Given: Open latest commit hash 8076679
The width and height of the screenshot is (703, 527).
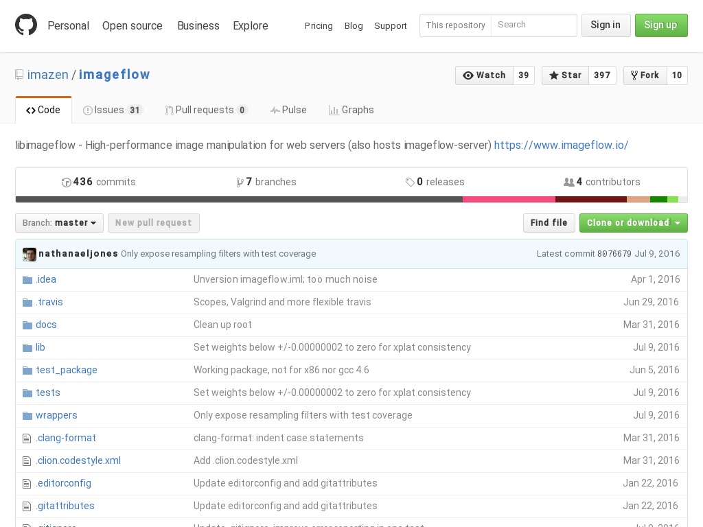Looking at the screenshot, I should coord(614,254).
